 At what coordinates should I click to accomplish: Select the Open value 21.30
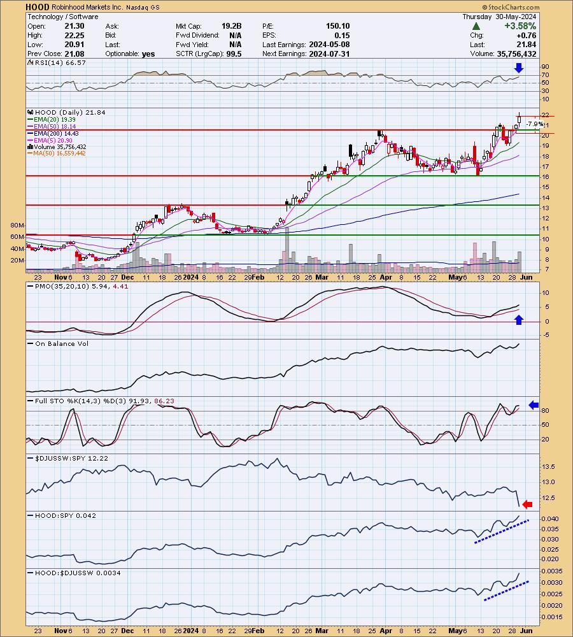(74, 26)
